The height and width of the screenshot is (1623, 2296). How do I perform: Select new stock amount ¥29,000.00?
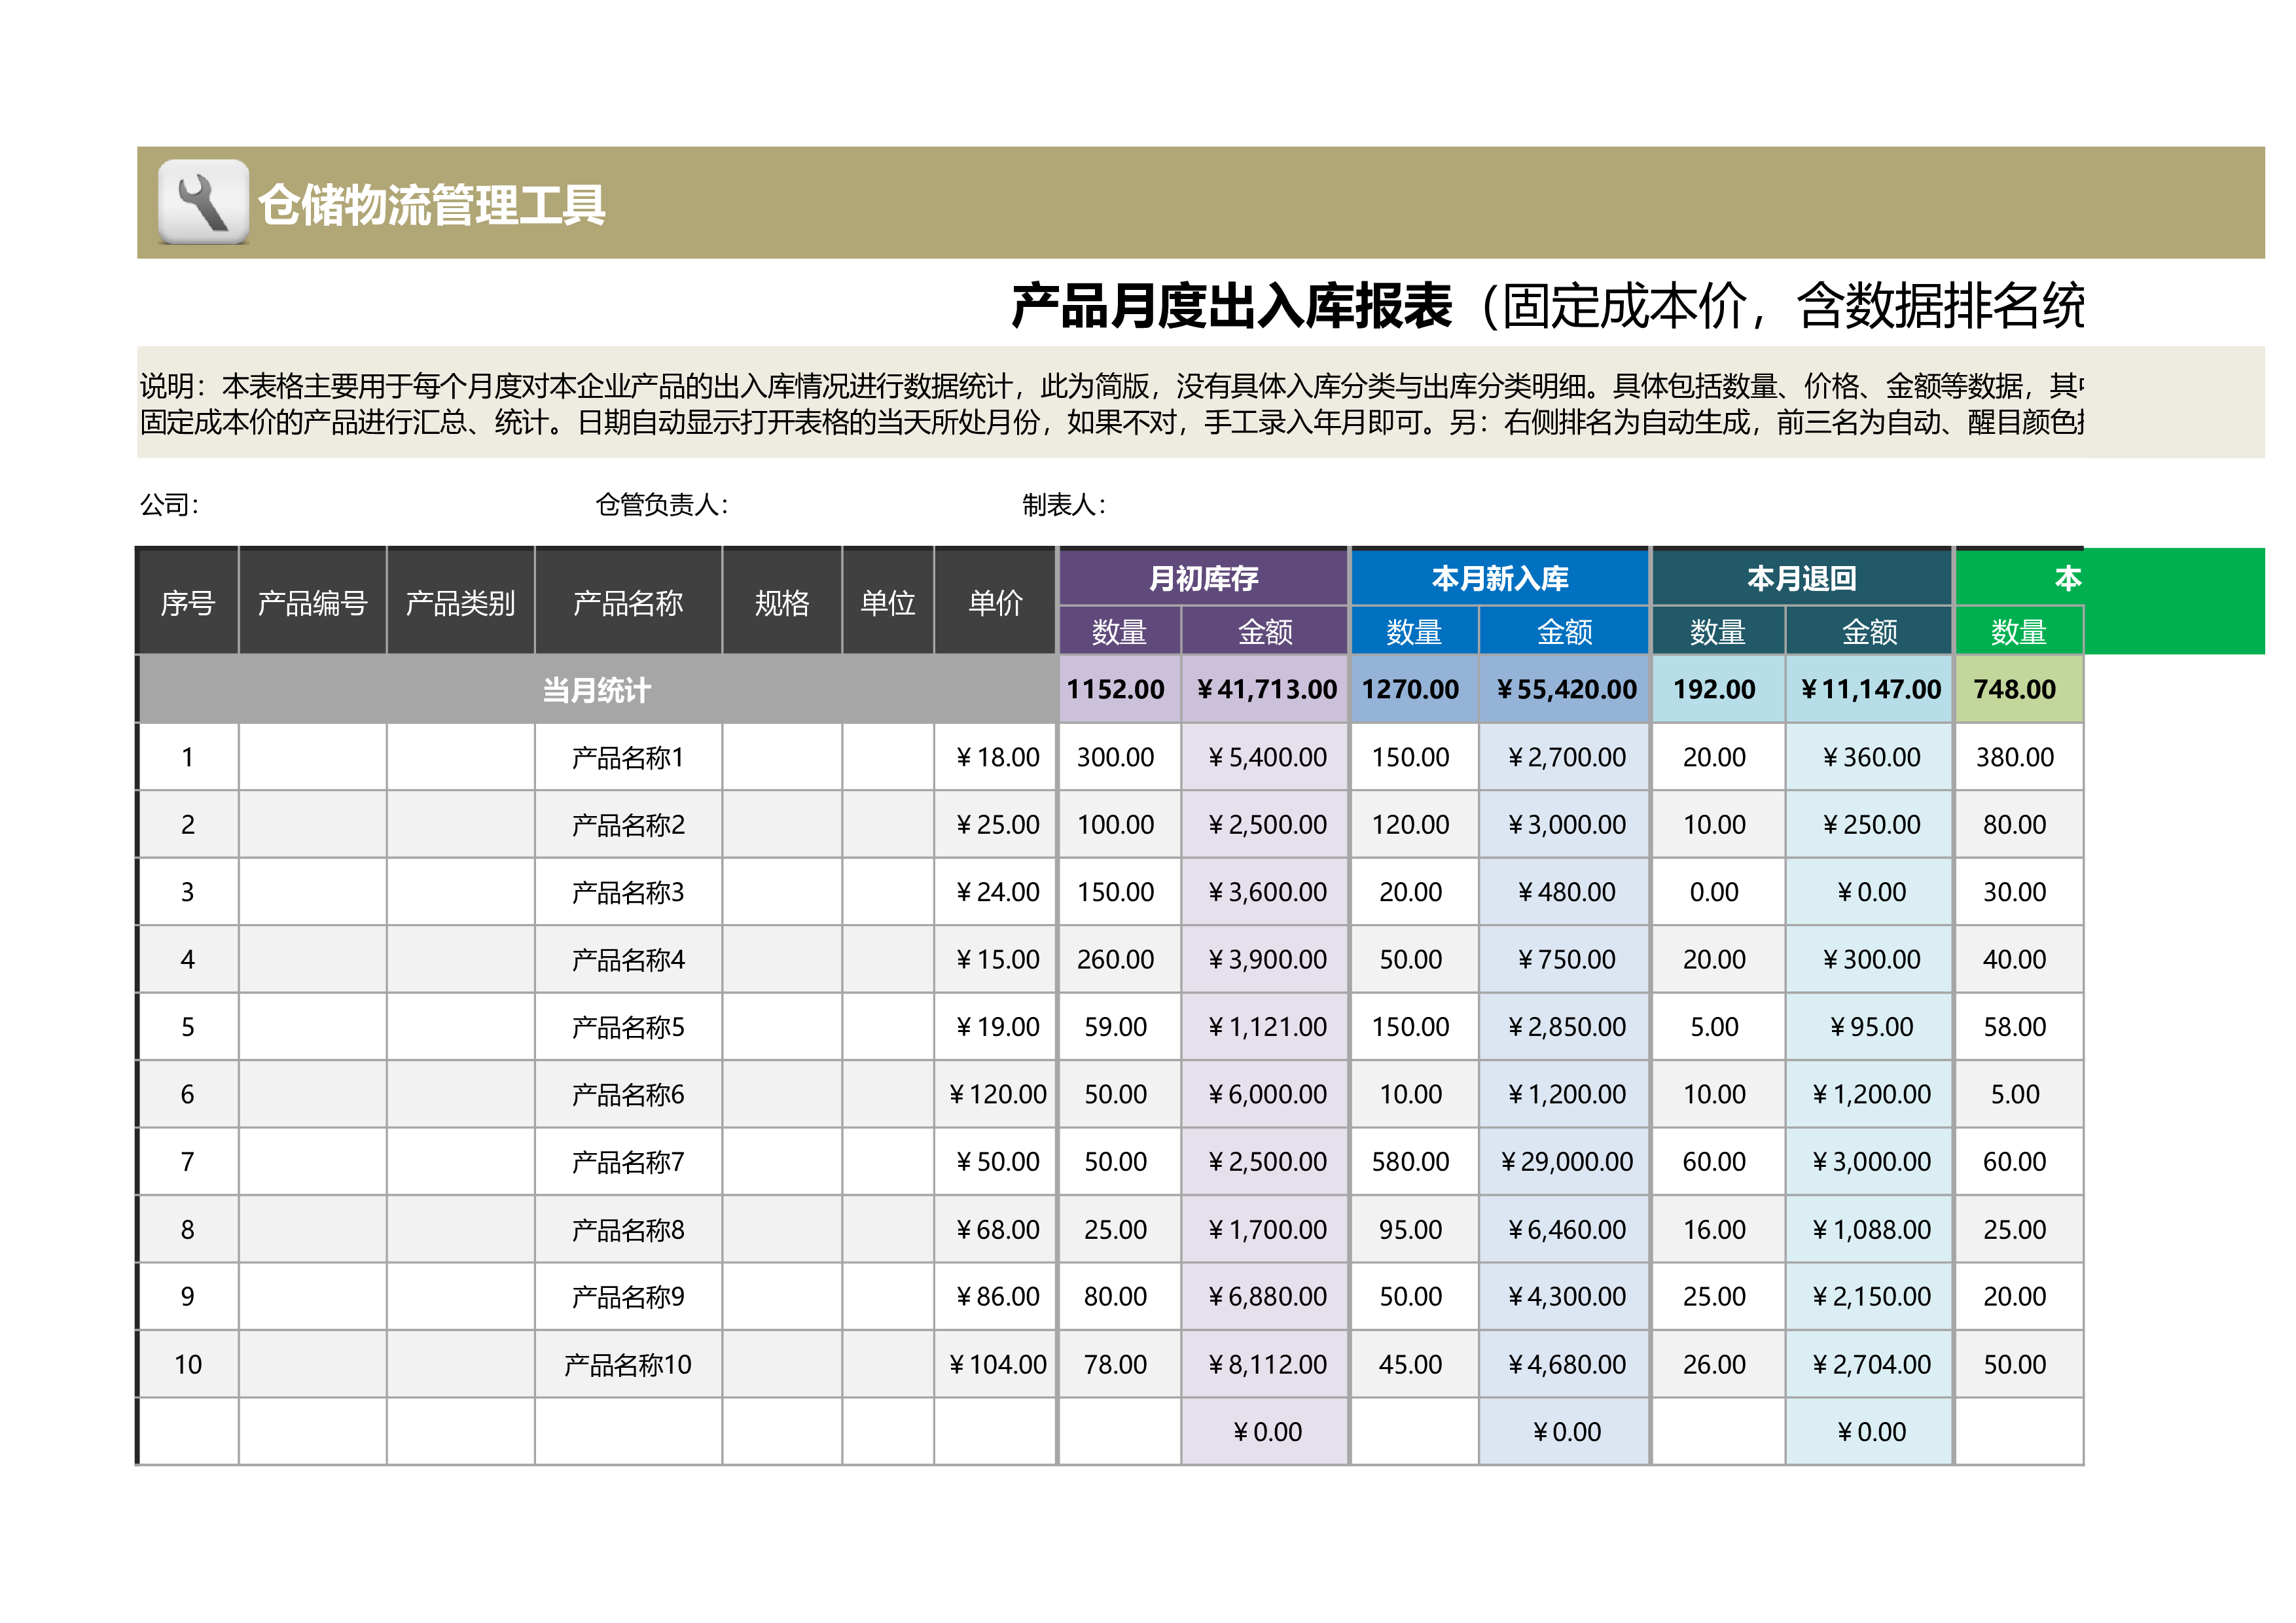coord(1566,1162)
